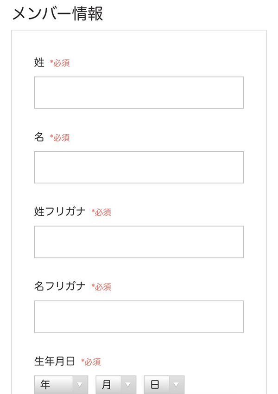Click the 名 field label

point(38,138)
